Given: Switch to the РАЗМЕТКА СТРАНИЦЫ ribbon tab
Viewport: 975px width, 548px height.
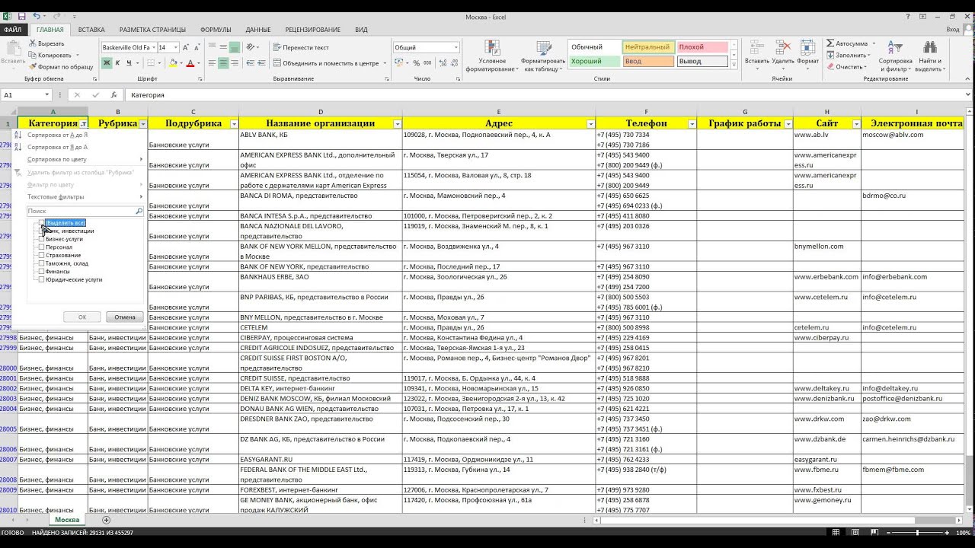Looking at the screenshot, I should click(152, 30).
